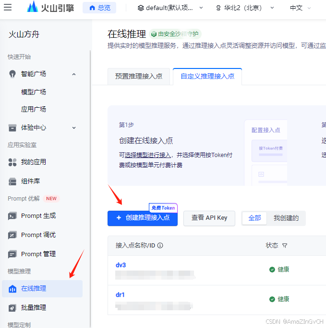The height and width of the screenshot is (328, 326).
Task: Open 组件库 menu item
Action: [31, 181]
